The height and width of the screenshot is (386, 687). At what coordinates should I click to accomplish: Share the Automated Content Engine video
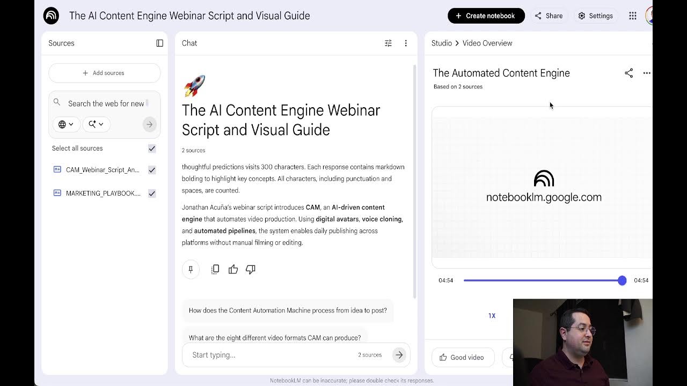tap(628, 73)
